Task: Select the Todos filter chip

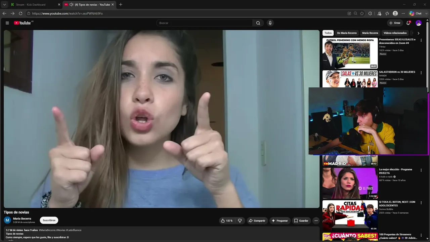Action: [x=328, y=33]
